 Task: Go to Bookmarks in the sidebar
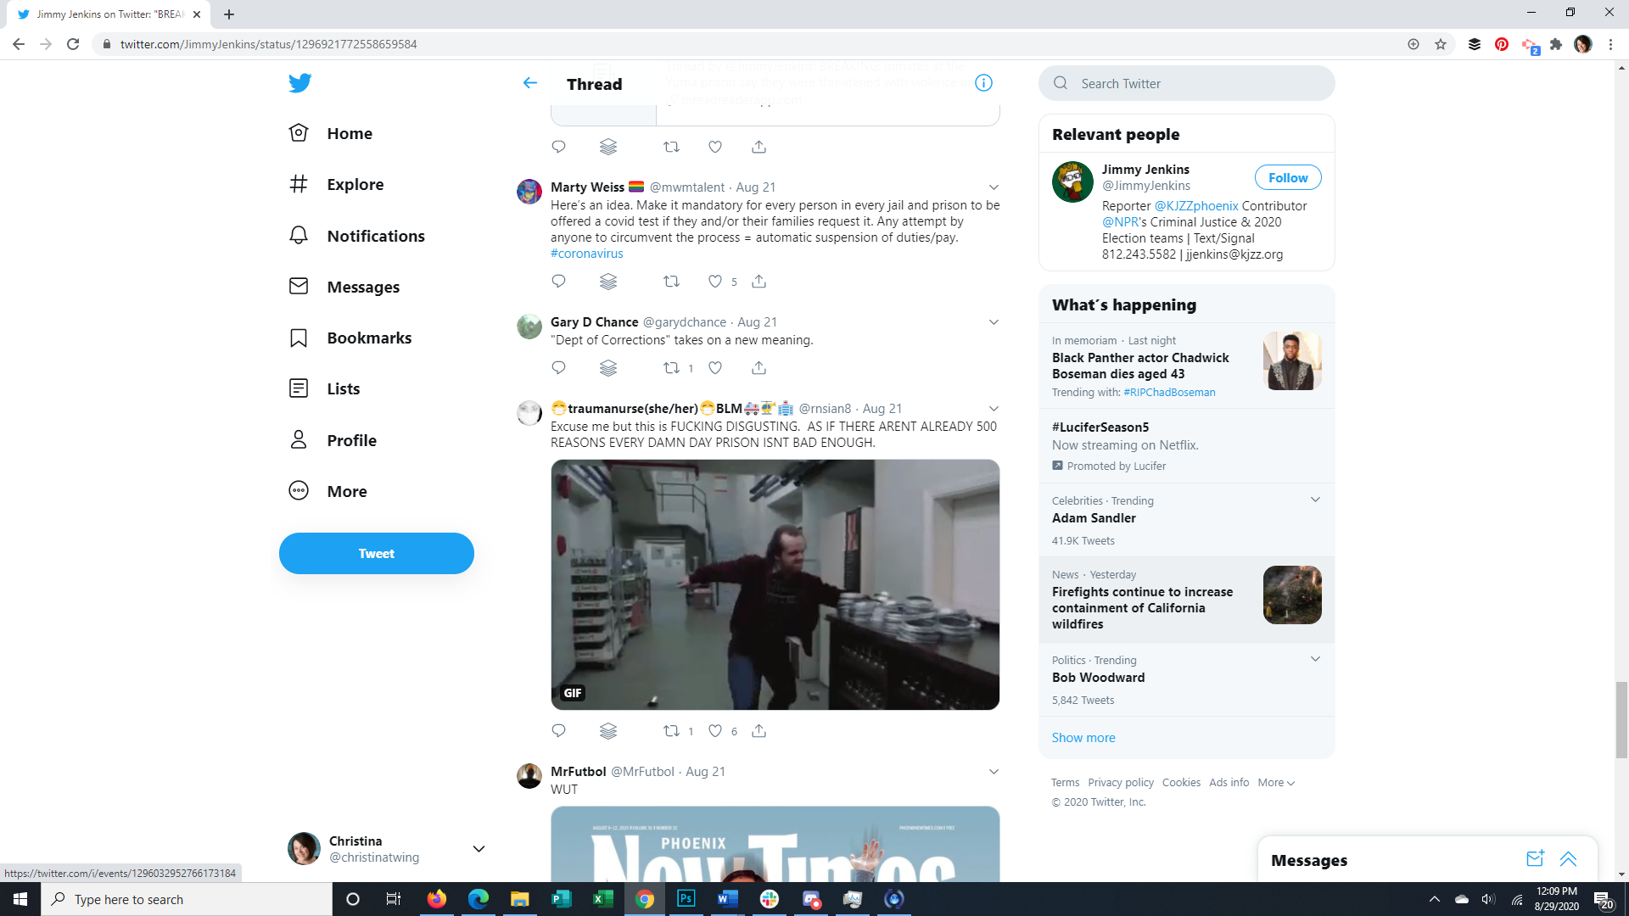[x=368, y=338]
